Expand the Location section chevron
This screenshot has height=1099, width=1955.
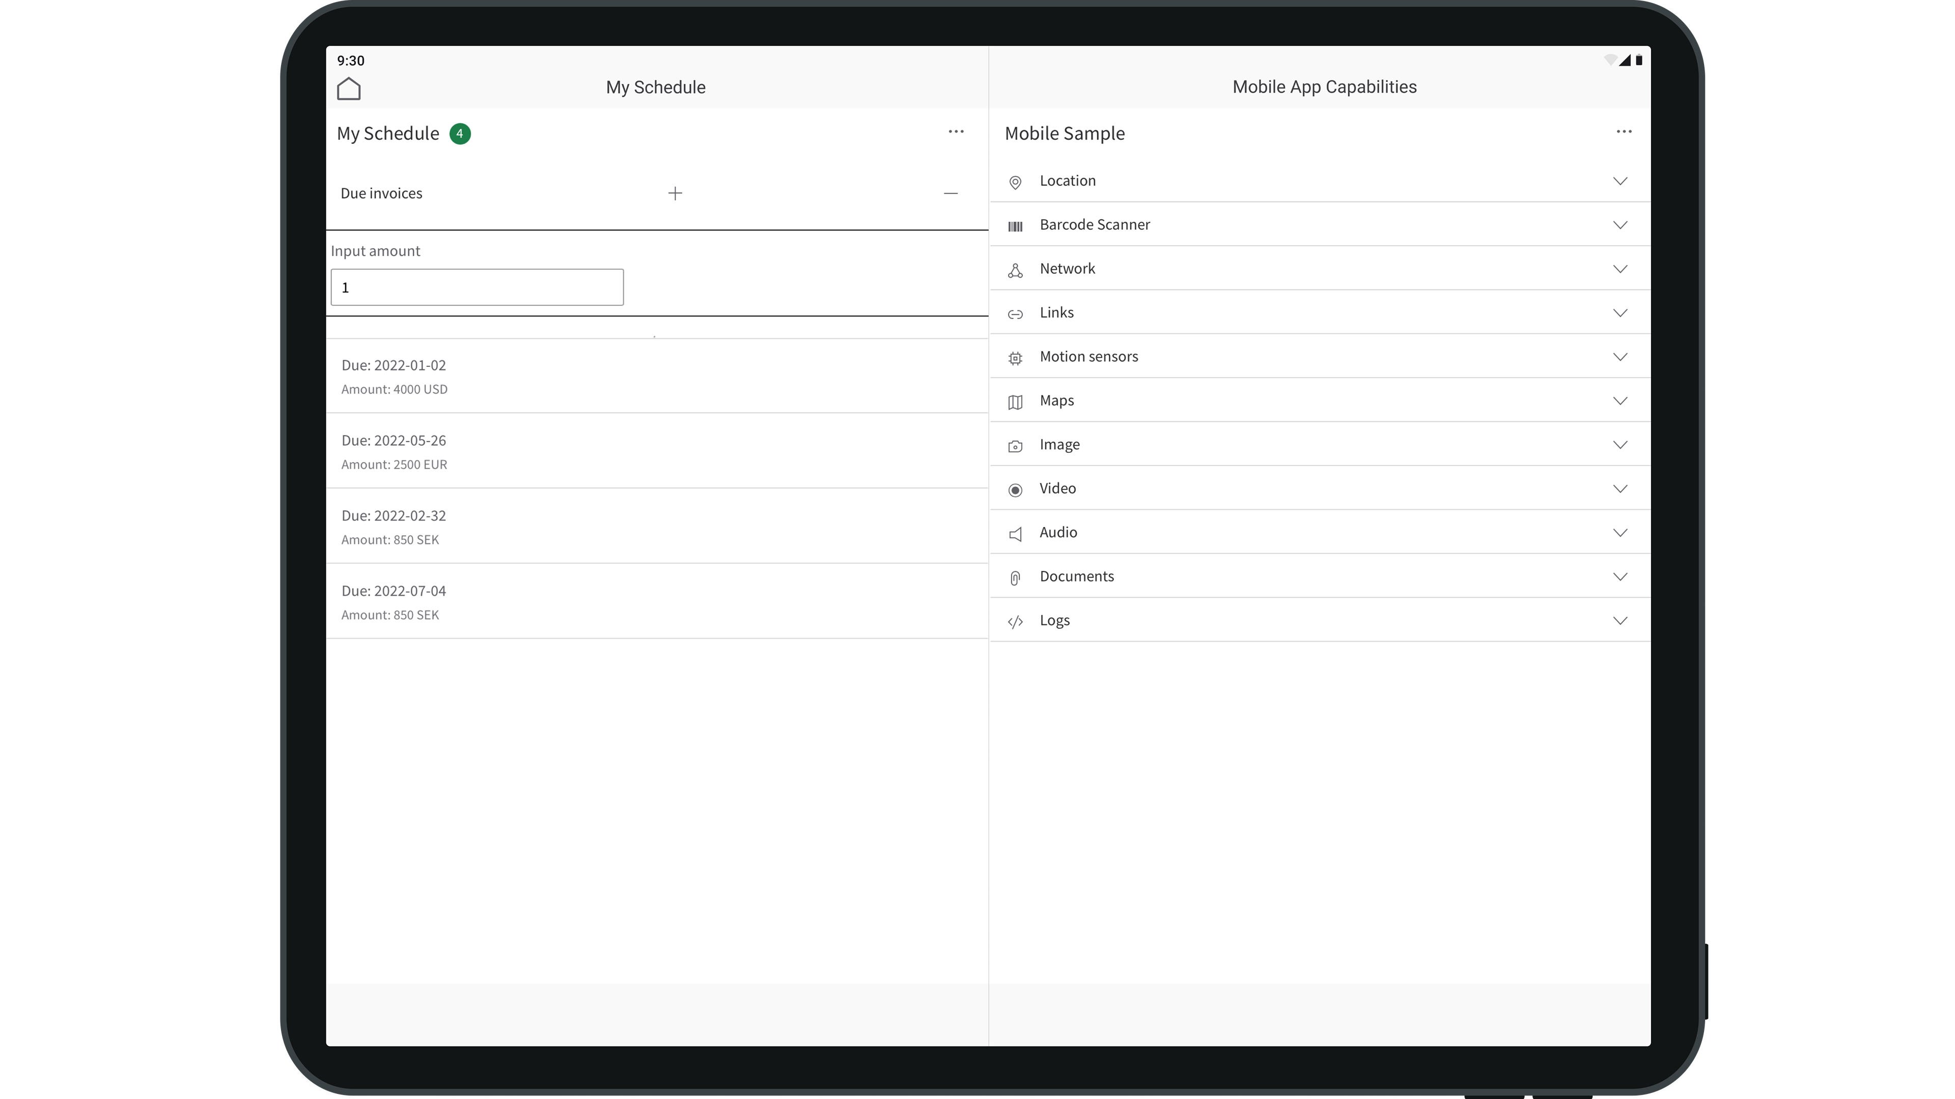coord(1621,181)
